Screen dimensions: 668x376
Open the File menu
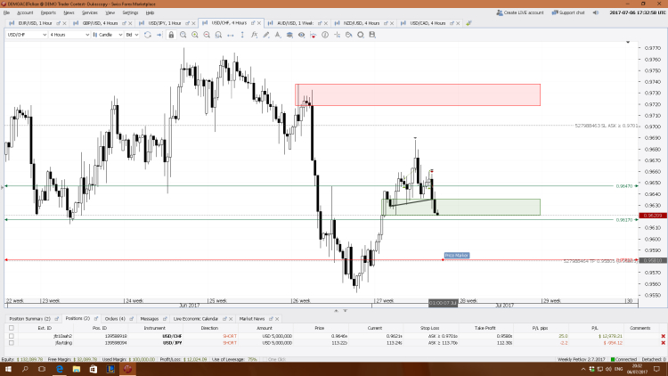(x=6, y=12)
